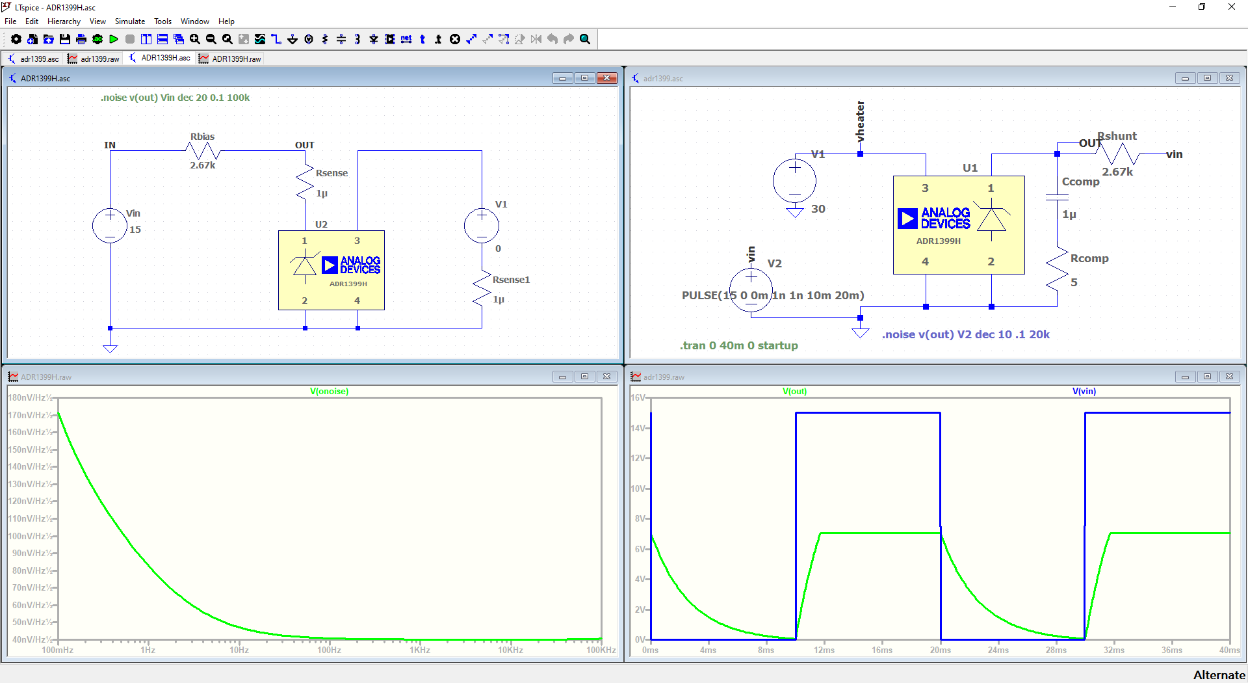Switch to the adr1399.asc tab
Image resolution: width=1248 pixels, height=683 pixels.
[x=33, y=59]
